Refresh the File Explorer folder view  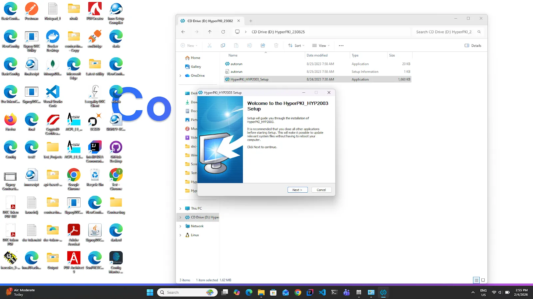(x=223, y=32)
